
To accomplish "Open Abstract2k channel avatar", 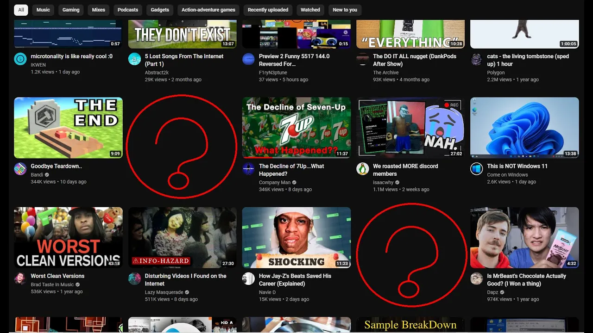I will pos(134,59).
